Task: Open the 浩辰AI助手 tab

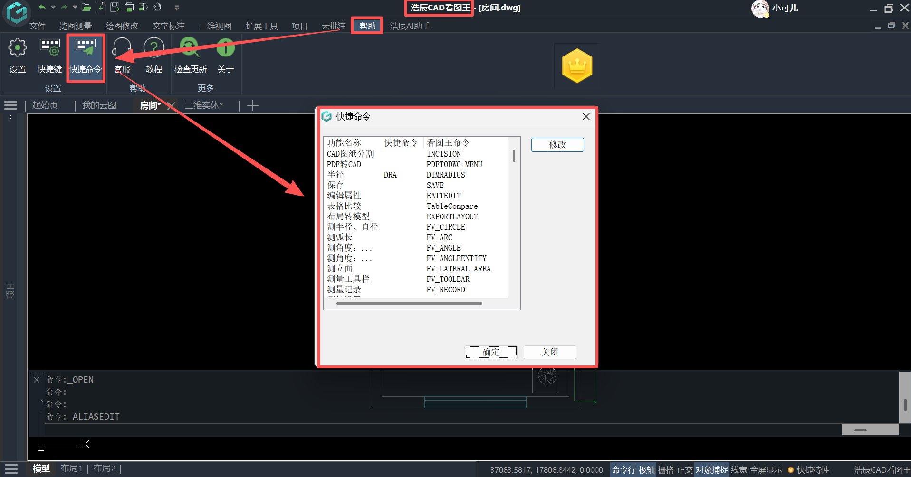Action: [x=410, y=26]
